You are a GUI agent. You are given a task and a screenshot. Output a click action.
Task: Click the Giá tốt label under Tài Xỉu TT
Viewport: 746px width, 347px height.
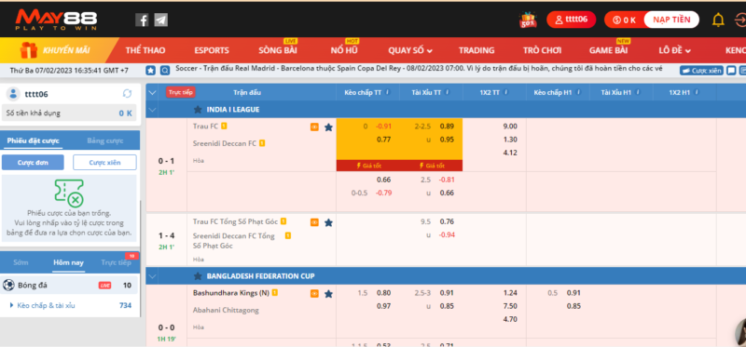point(431,166)
